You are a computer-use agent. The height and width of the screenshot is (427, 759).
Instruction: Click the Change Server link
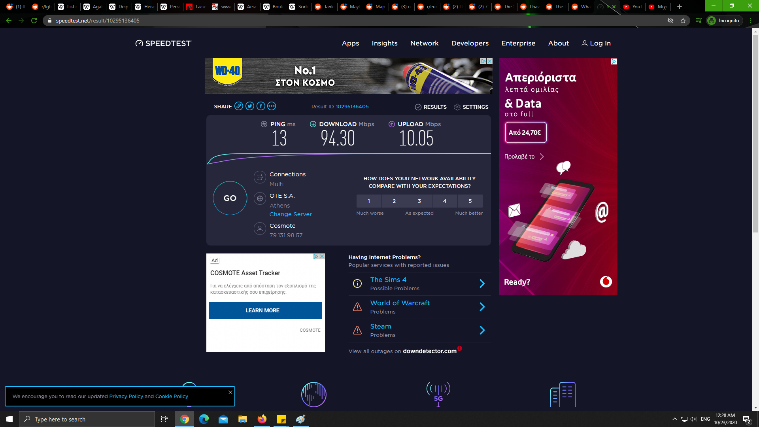291,214
